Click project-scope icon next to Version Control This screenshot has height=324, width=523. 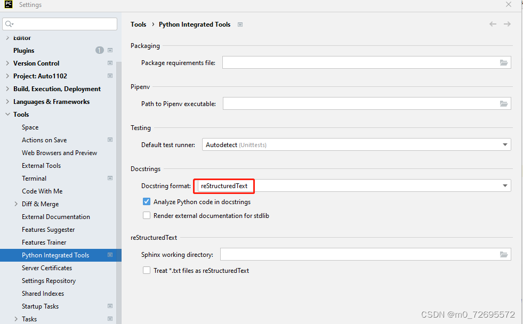tap(110, 63)
